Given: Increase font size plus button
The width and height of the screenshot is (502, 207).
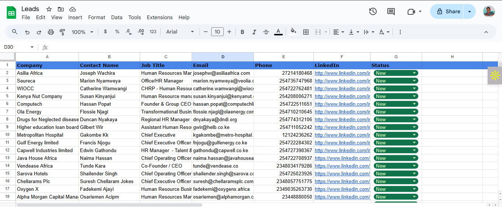Looking at the screenshot, I should tap(229, 32).
